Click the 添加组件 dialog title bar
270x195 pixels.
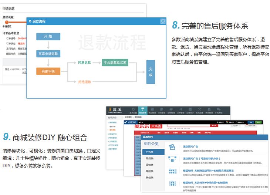205,137
